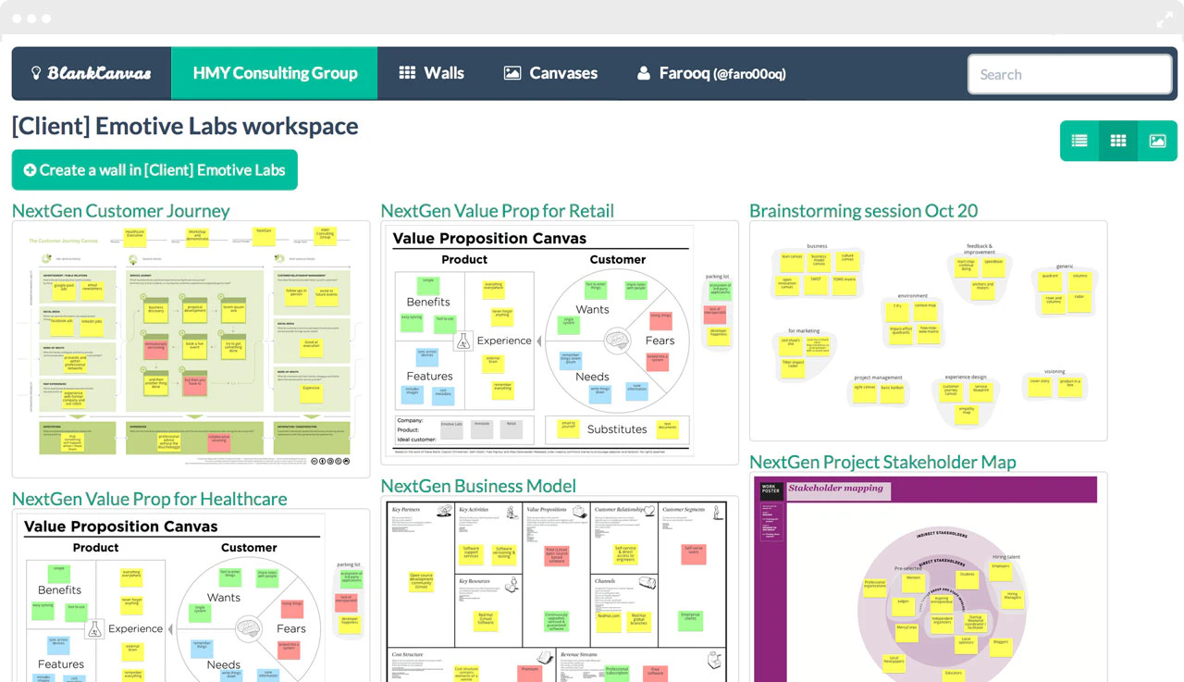Click the Canvases picture icon
This screenshot has height=682, width=1184.
[x=512, y=73]
